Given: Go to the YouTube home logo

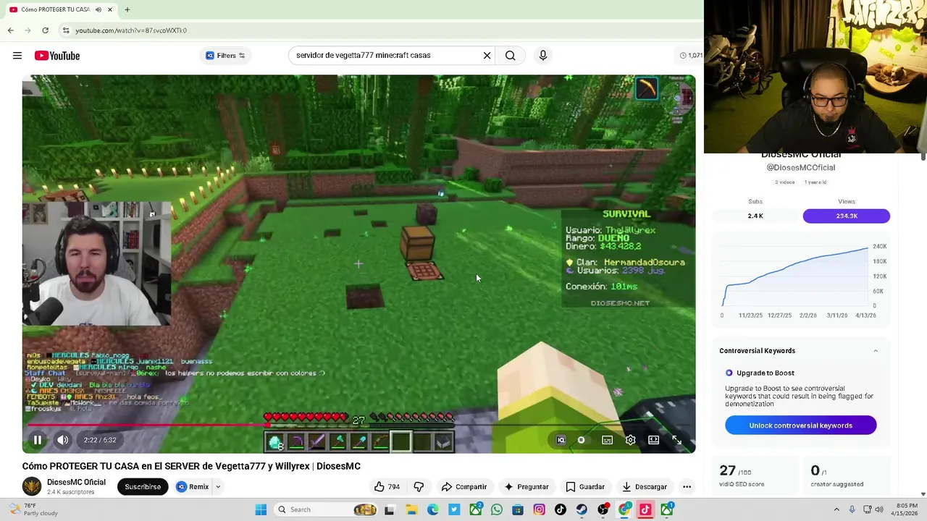Looking at the screenshot, I should pos(56,56).
